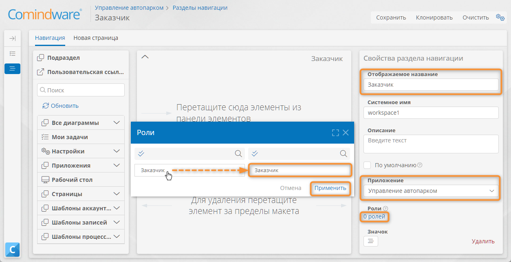The image size is (511, 262).
Task: Click select-all checkmark in left roles list
Action: pos(141,154)
